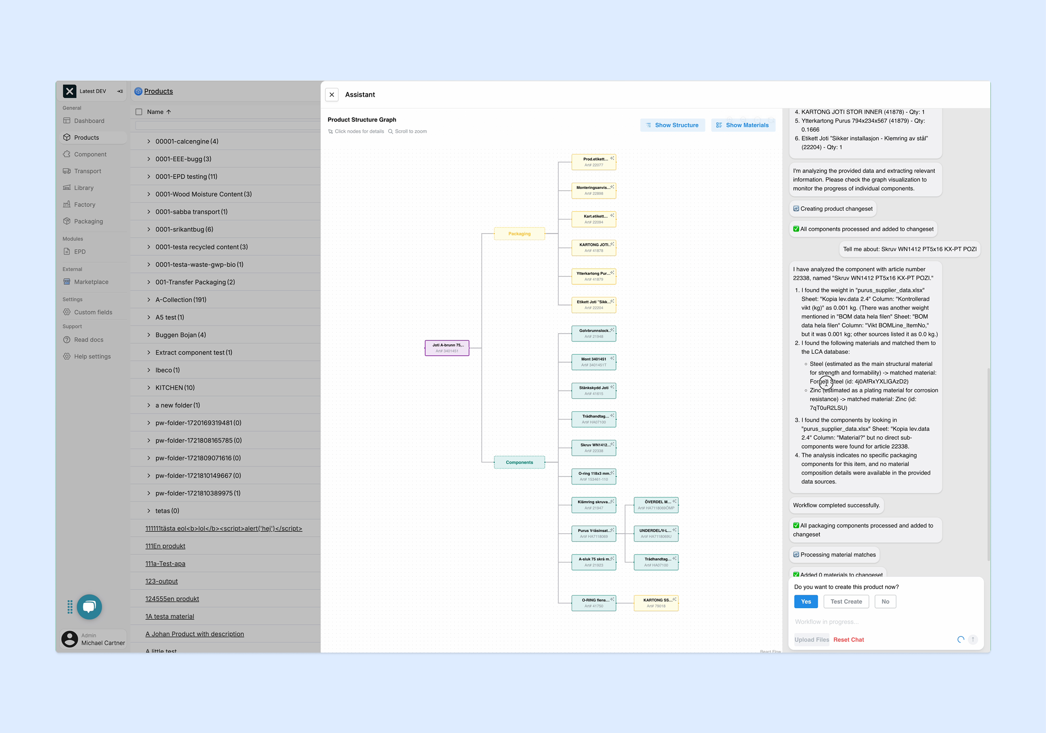Select the Joti A-brunn root node
1046x733 pixels.
[x=447, y=348]
